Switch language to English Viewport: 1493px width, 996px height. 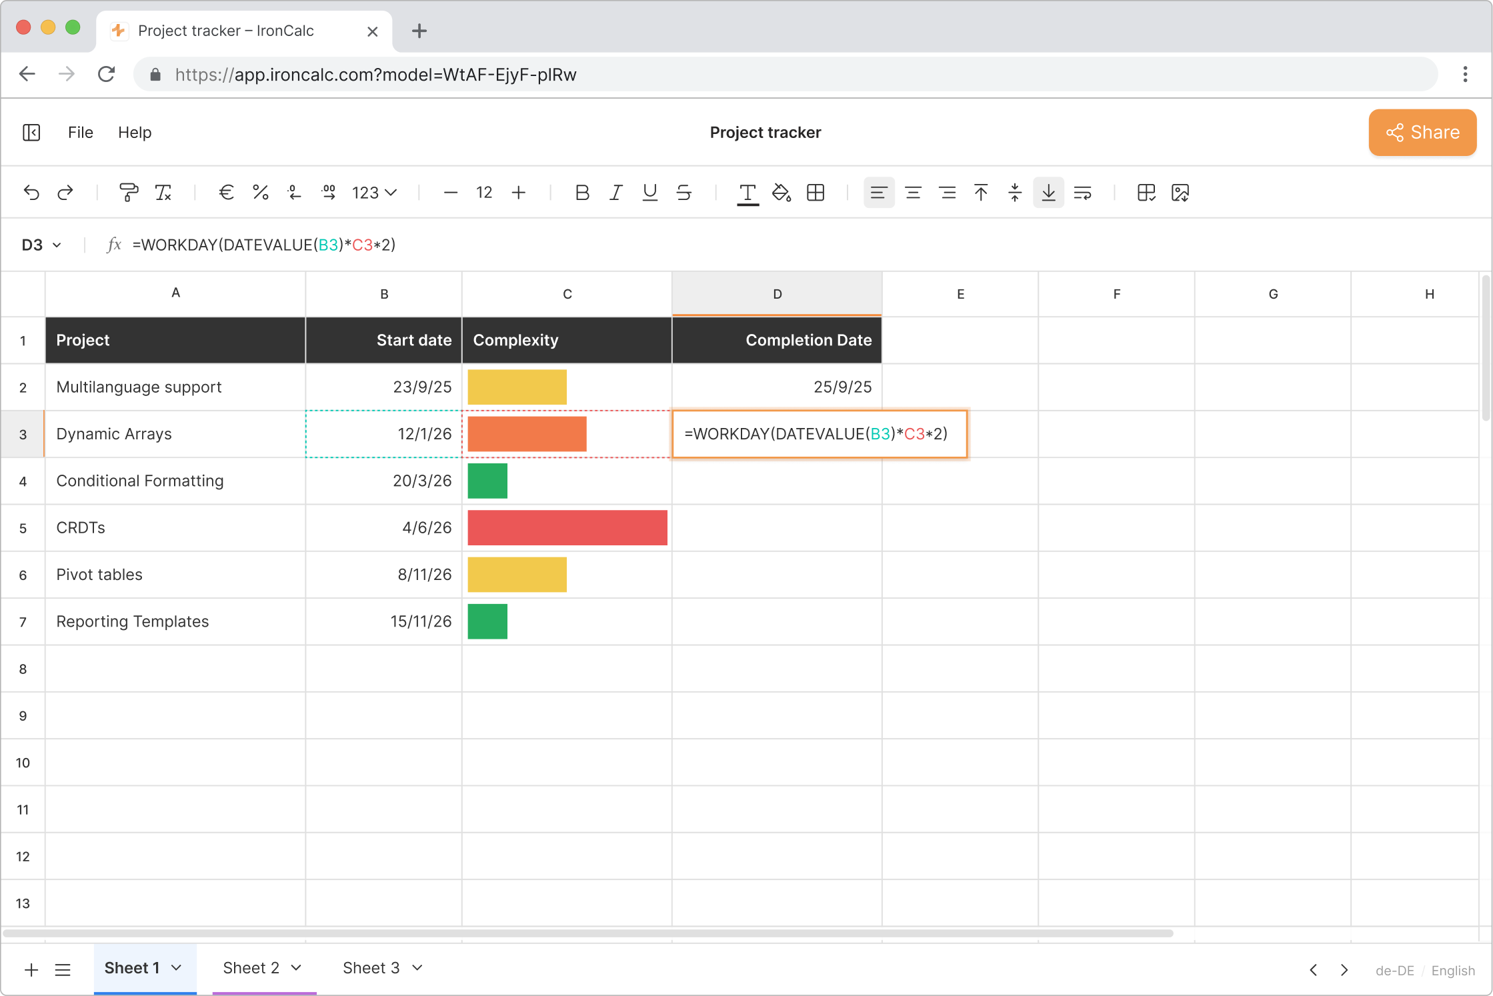(1452, 971)
